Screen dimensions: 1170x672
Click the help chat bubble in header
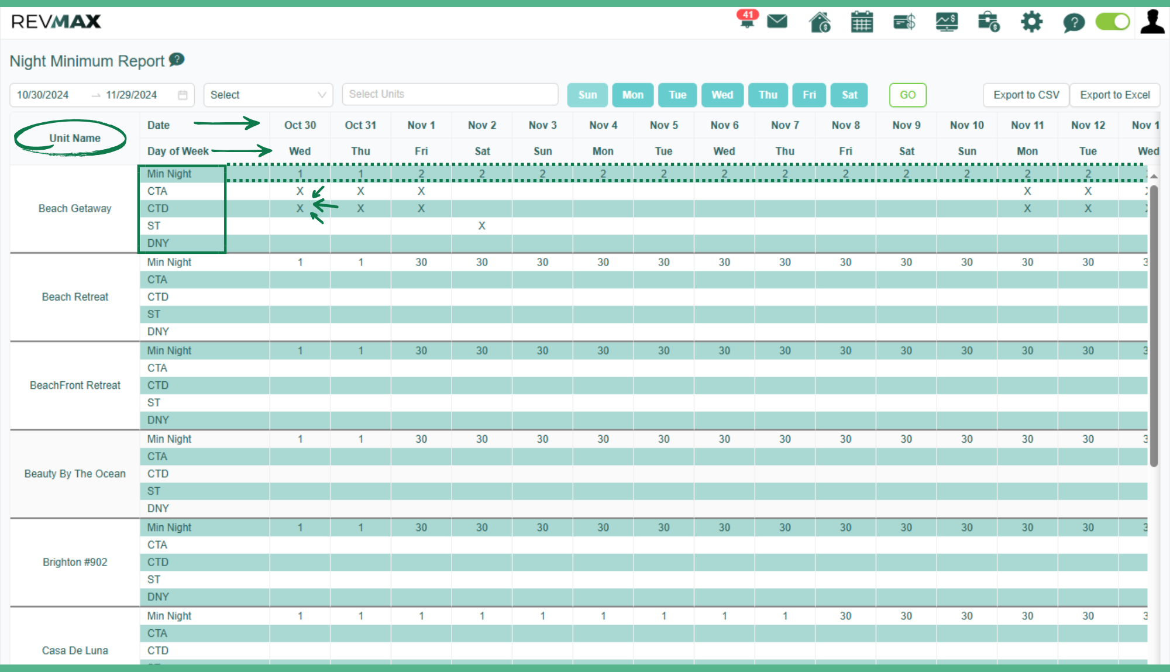click(x=1073, y=23)
